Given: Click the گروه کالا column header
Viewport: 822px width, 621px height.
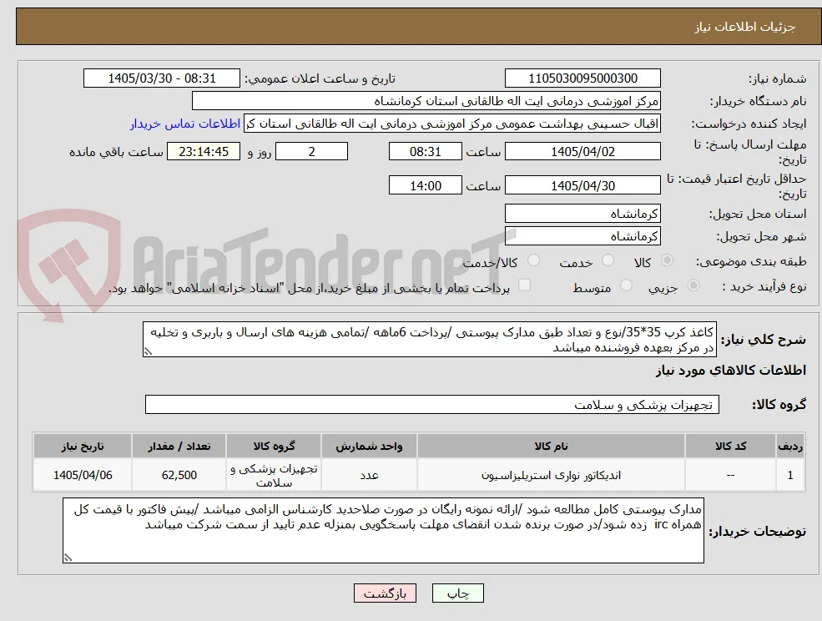Looking at the screenshot, I should 274,446.
